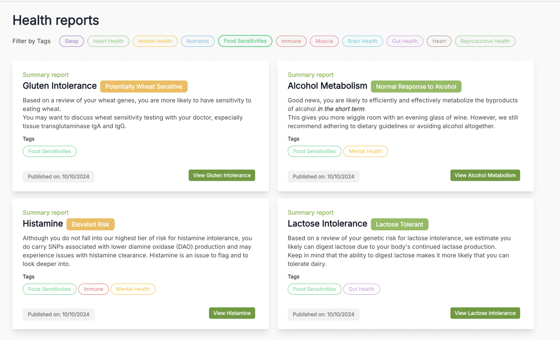Screen dimensions: 560x340
Task: Select the Muscle filter tag
Action: (324, 41)
